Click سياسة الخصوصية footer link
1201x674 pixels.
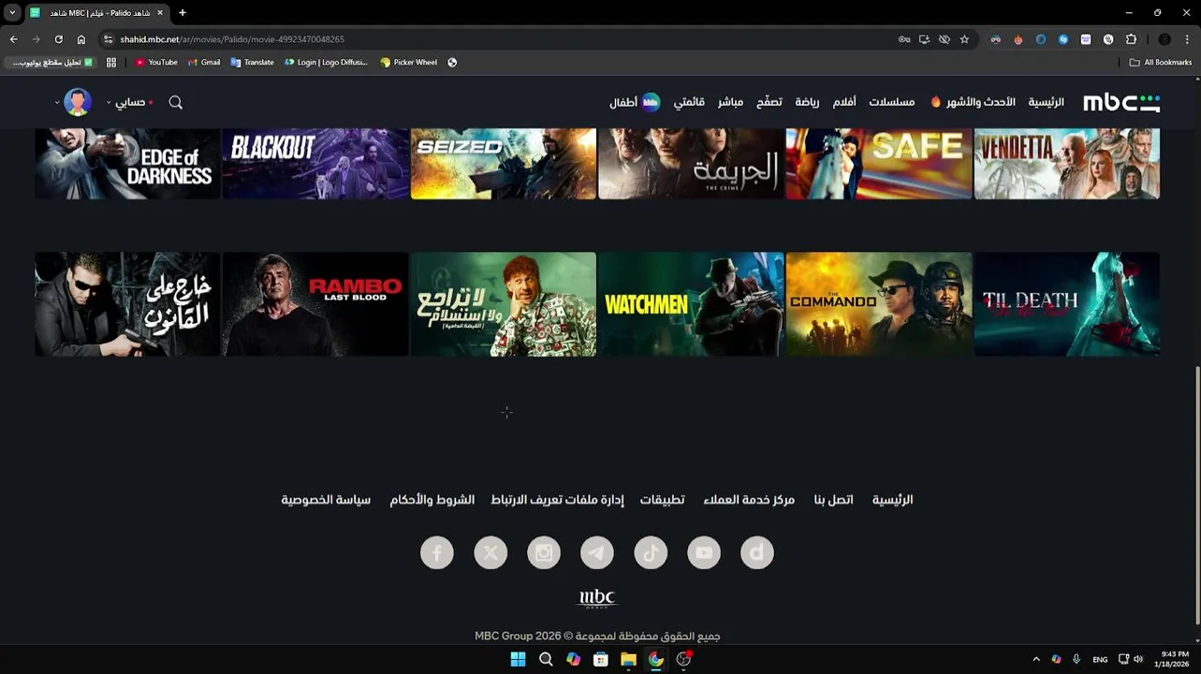pyautogui.click(x=326, y=500)
